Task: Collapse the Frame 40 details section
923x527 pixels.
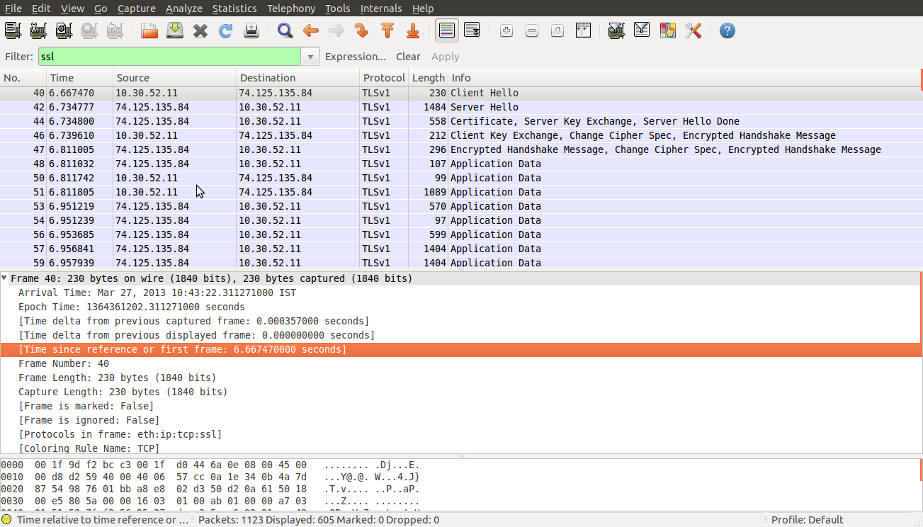Action: (x=5, y=278)
